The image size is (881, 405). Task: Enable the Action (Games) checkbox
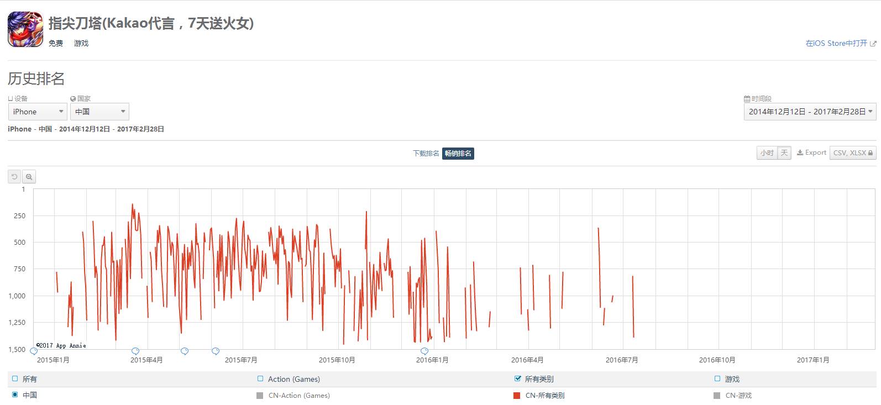[x=260, y=378]
